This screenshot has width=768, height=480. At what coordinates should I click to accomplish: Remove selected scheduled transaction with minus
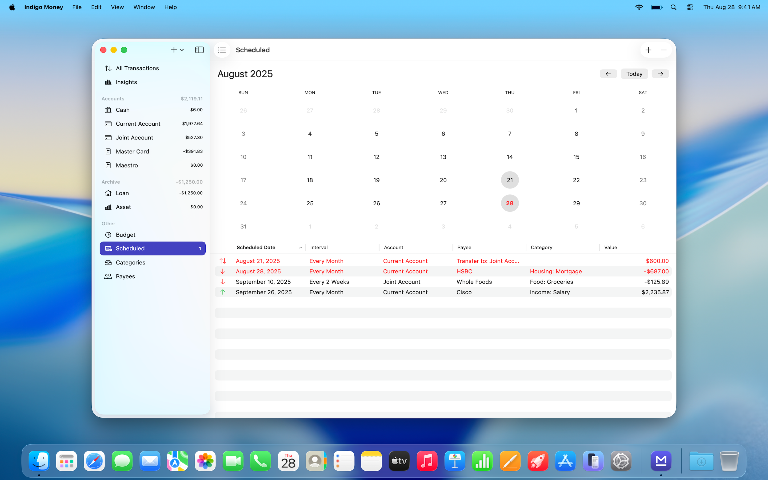pyautogui.click(x=663, y=50)
